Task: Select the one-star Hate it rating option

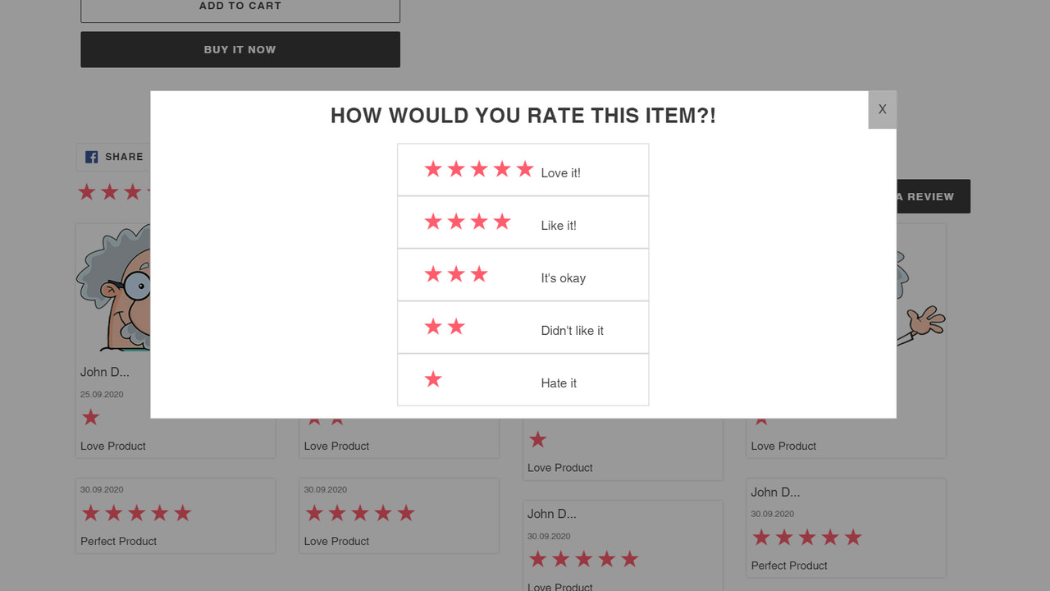Action: click(x=523, y=379)
